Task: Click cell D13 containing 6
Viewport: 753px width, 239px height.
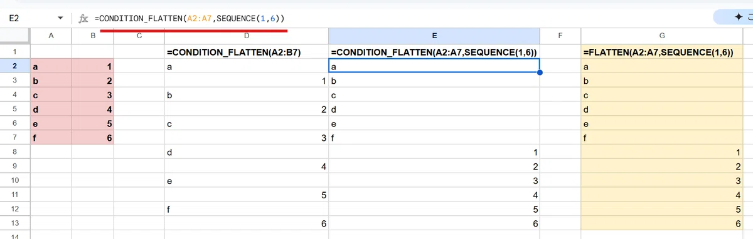Action: [246, 223]
